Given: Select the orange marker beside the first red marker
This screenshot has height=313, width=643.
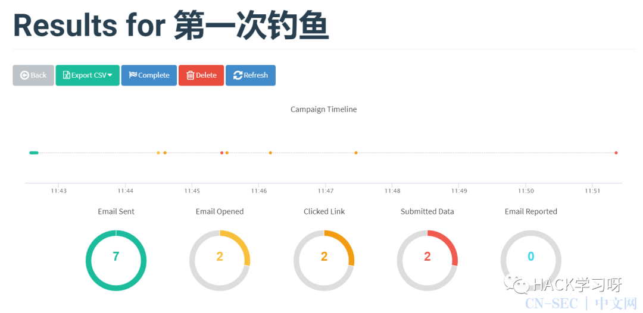Looking at the screenshot, I should 227,153.
